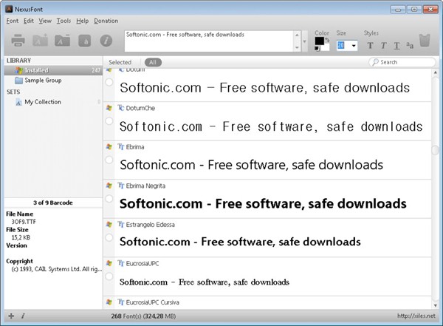
Task: Click the white background color swatch
Action: tap(326, 47)
